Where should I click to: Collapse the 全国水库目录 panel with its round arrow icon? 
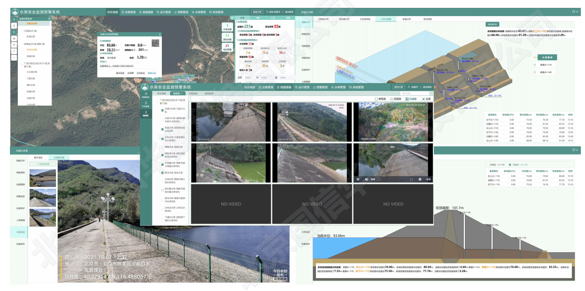click(49, 18)
